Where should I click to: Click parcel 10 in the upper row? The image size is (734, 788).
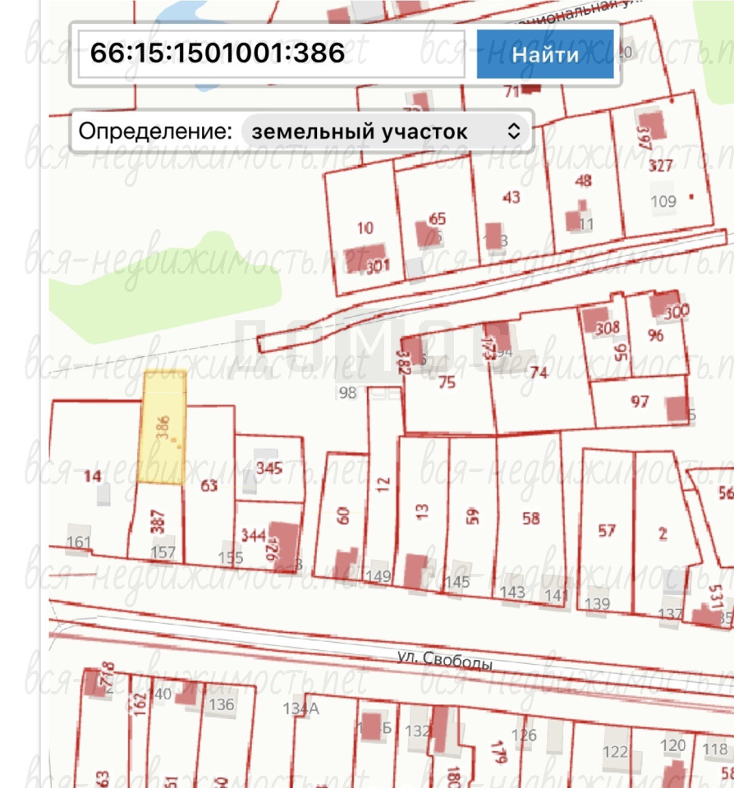[365, 227]
